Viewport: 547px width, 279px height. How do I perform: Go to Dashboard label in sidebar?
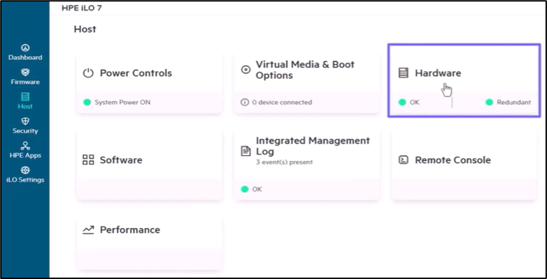[25, 57]
